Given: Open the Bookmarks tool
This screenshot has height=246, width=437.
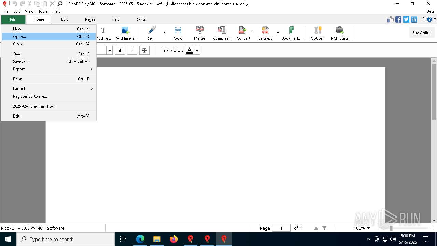Looking at the screenshot, I should click(x=291, y=33).
